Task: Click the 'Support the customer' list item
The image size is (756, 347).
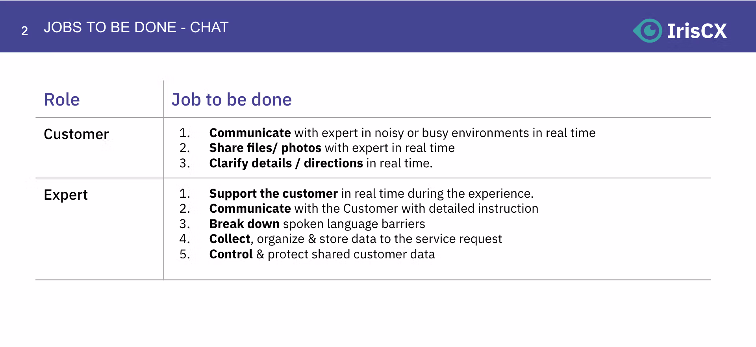Action: tap(371, 193)
